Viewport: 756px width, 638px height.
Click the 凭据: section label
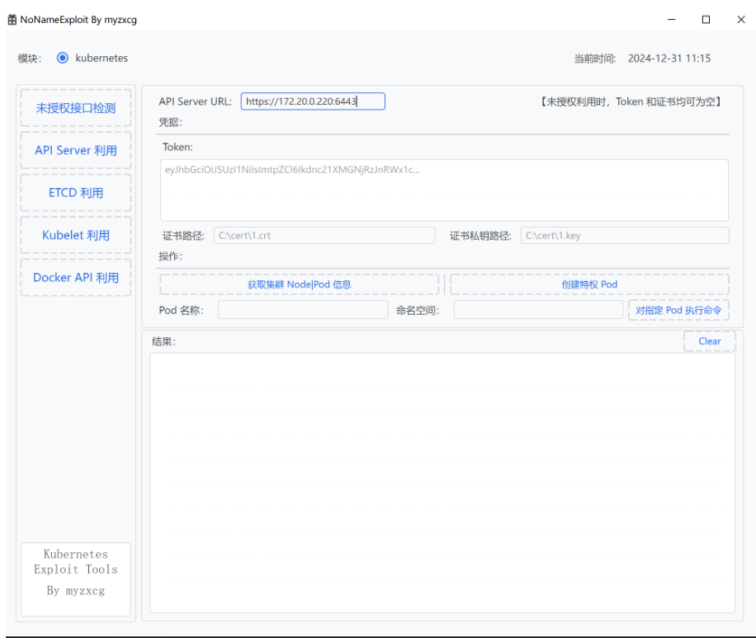[x=171, y=122]
